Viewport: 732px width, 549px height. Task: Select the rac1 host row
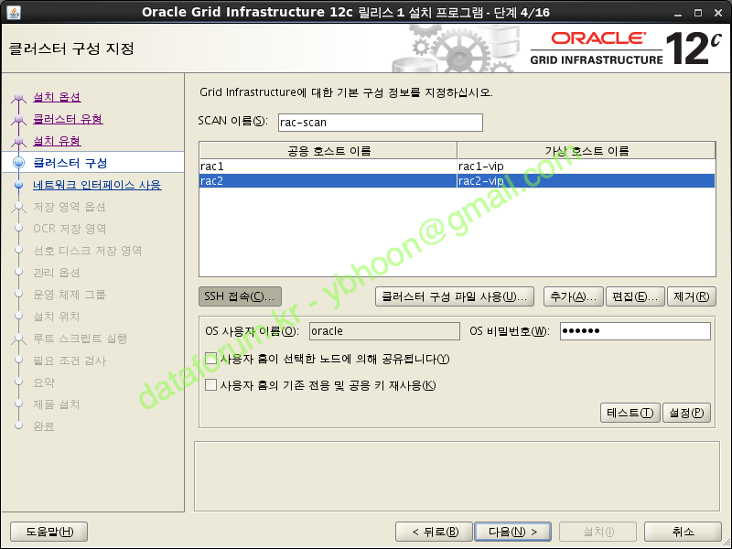point(328,166)
